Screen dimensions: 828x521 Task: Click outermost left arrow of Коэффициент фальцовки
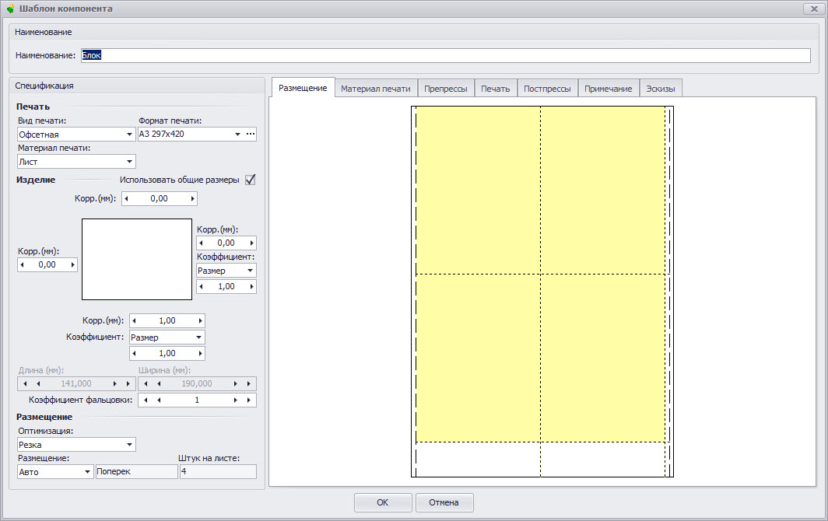tap(146, 400)
